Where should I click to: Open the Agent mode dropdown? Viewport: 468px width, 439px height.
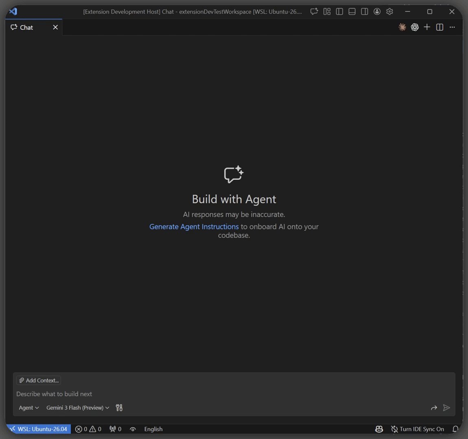tap(28, 408)
